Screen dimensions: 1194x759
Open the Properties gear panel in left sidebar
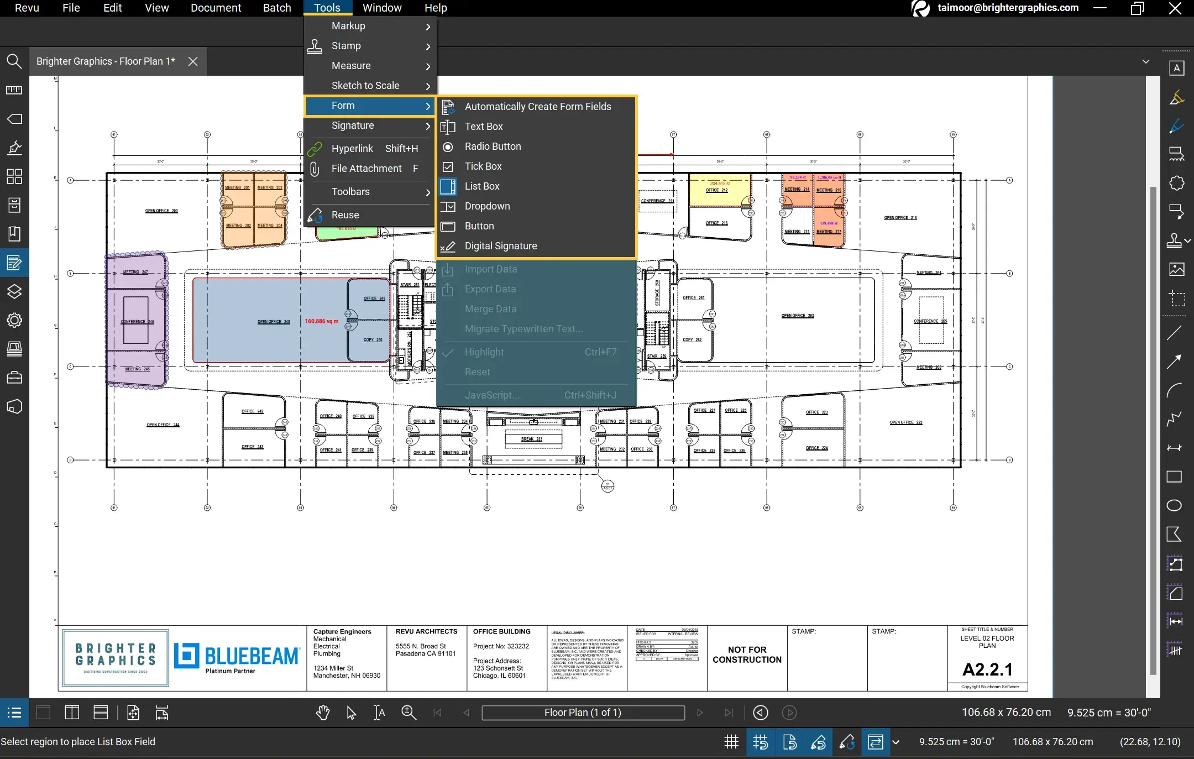pyautogui.click(x=14, y=320)
